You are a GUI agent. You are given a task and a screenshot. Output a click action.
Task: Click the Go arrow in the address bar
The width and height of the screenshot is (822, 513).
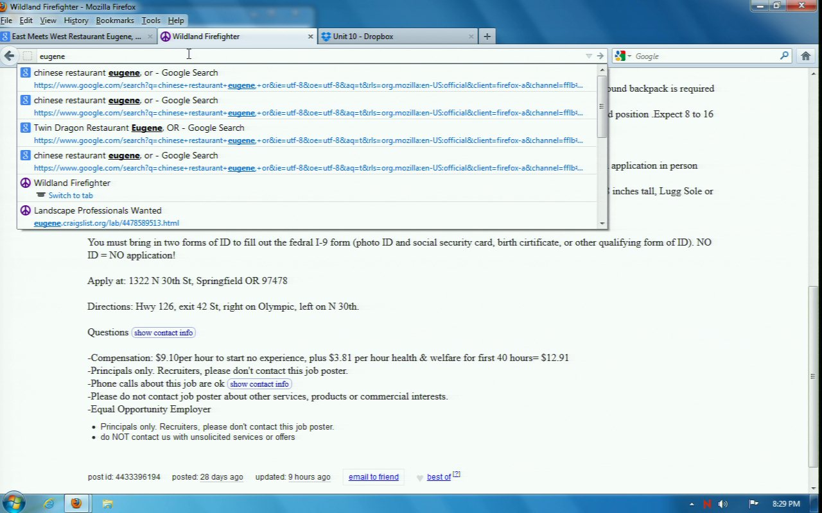pos(600,56)
